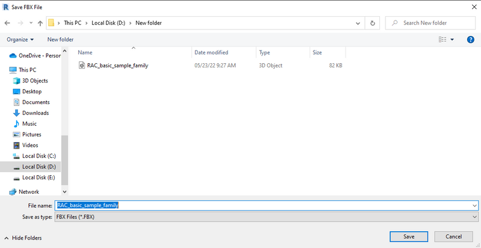The height and width of the screenshot is (248, 481).
Task: Open OneDrive - Personal in sidebar
Action: click(x=40, y=55)
